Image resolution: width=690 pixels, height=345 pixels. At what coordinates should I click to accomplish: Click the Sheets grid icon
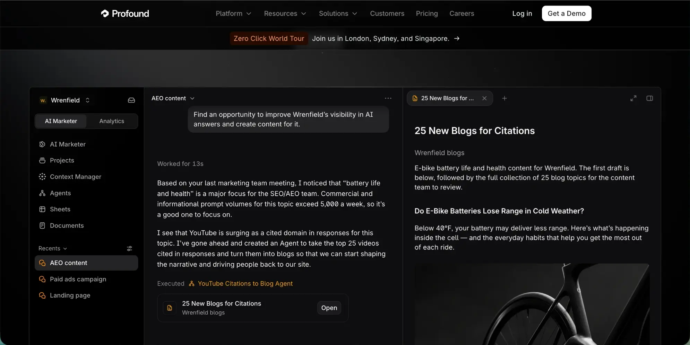point(42,209)
